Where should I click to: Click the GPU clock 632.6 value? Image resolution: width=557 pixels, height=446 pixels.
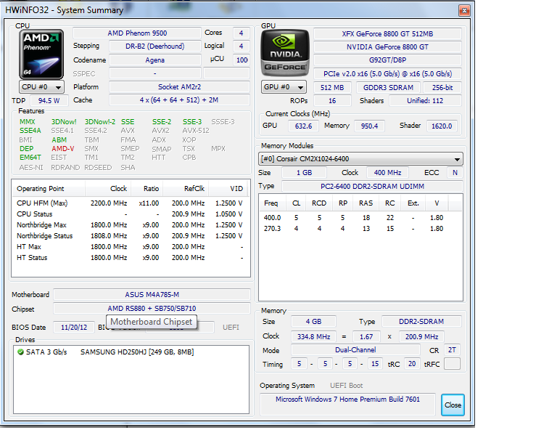pos(303,126)
